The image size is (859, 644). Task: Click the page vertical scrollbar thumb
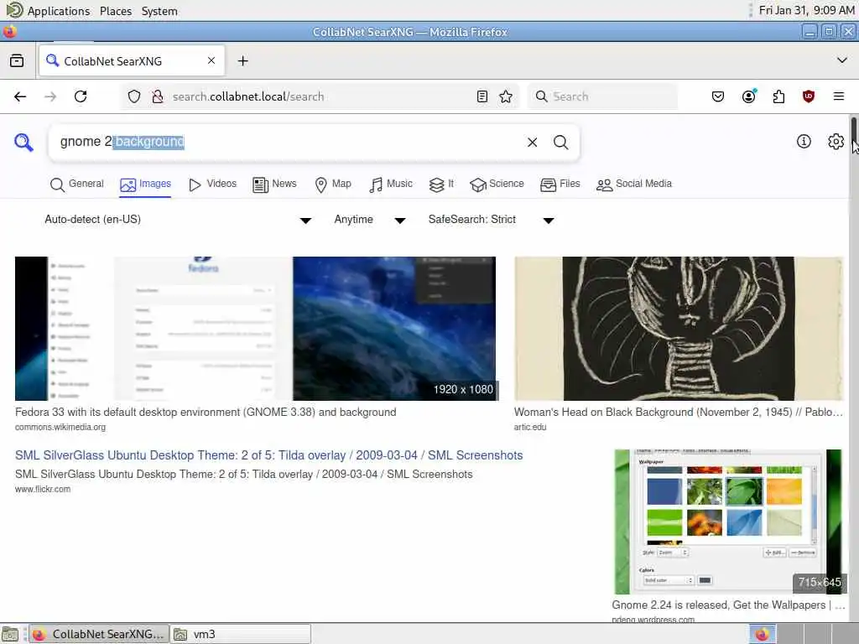coord(853,128)
